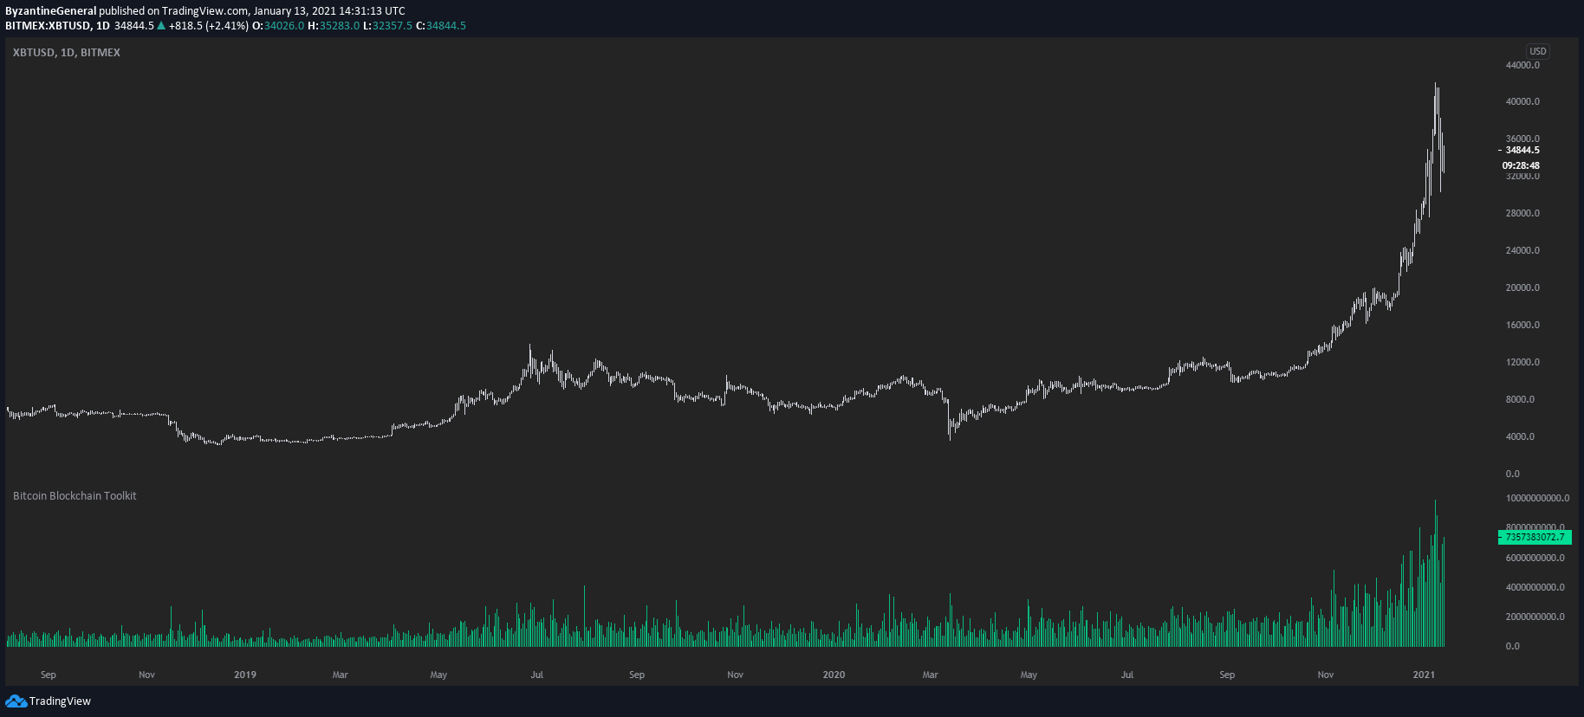Click the H:35283.0 high value in header
1584x717 pixels.
[334, 26]
